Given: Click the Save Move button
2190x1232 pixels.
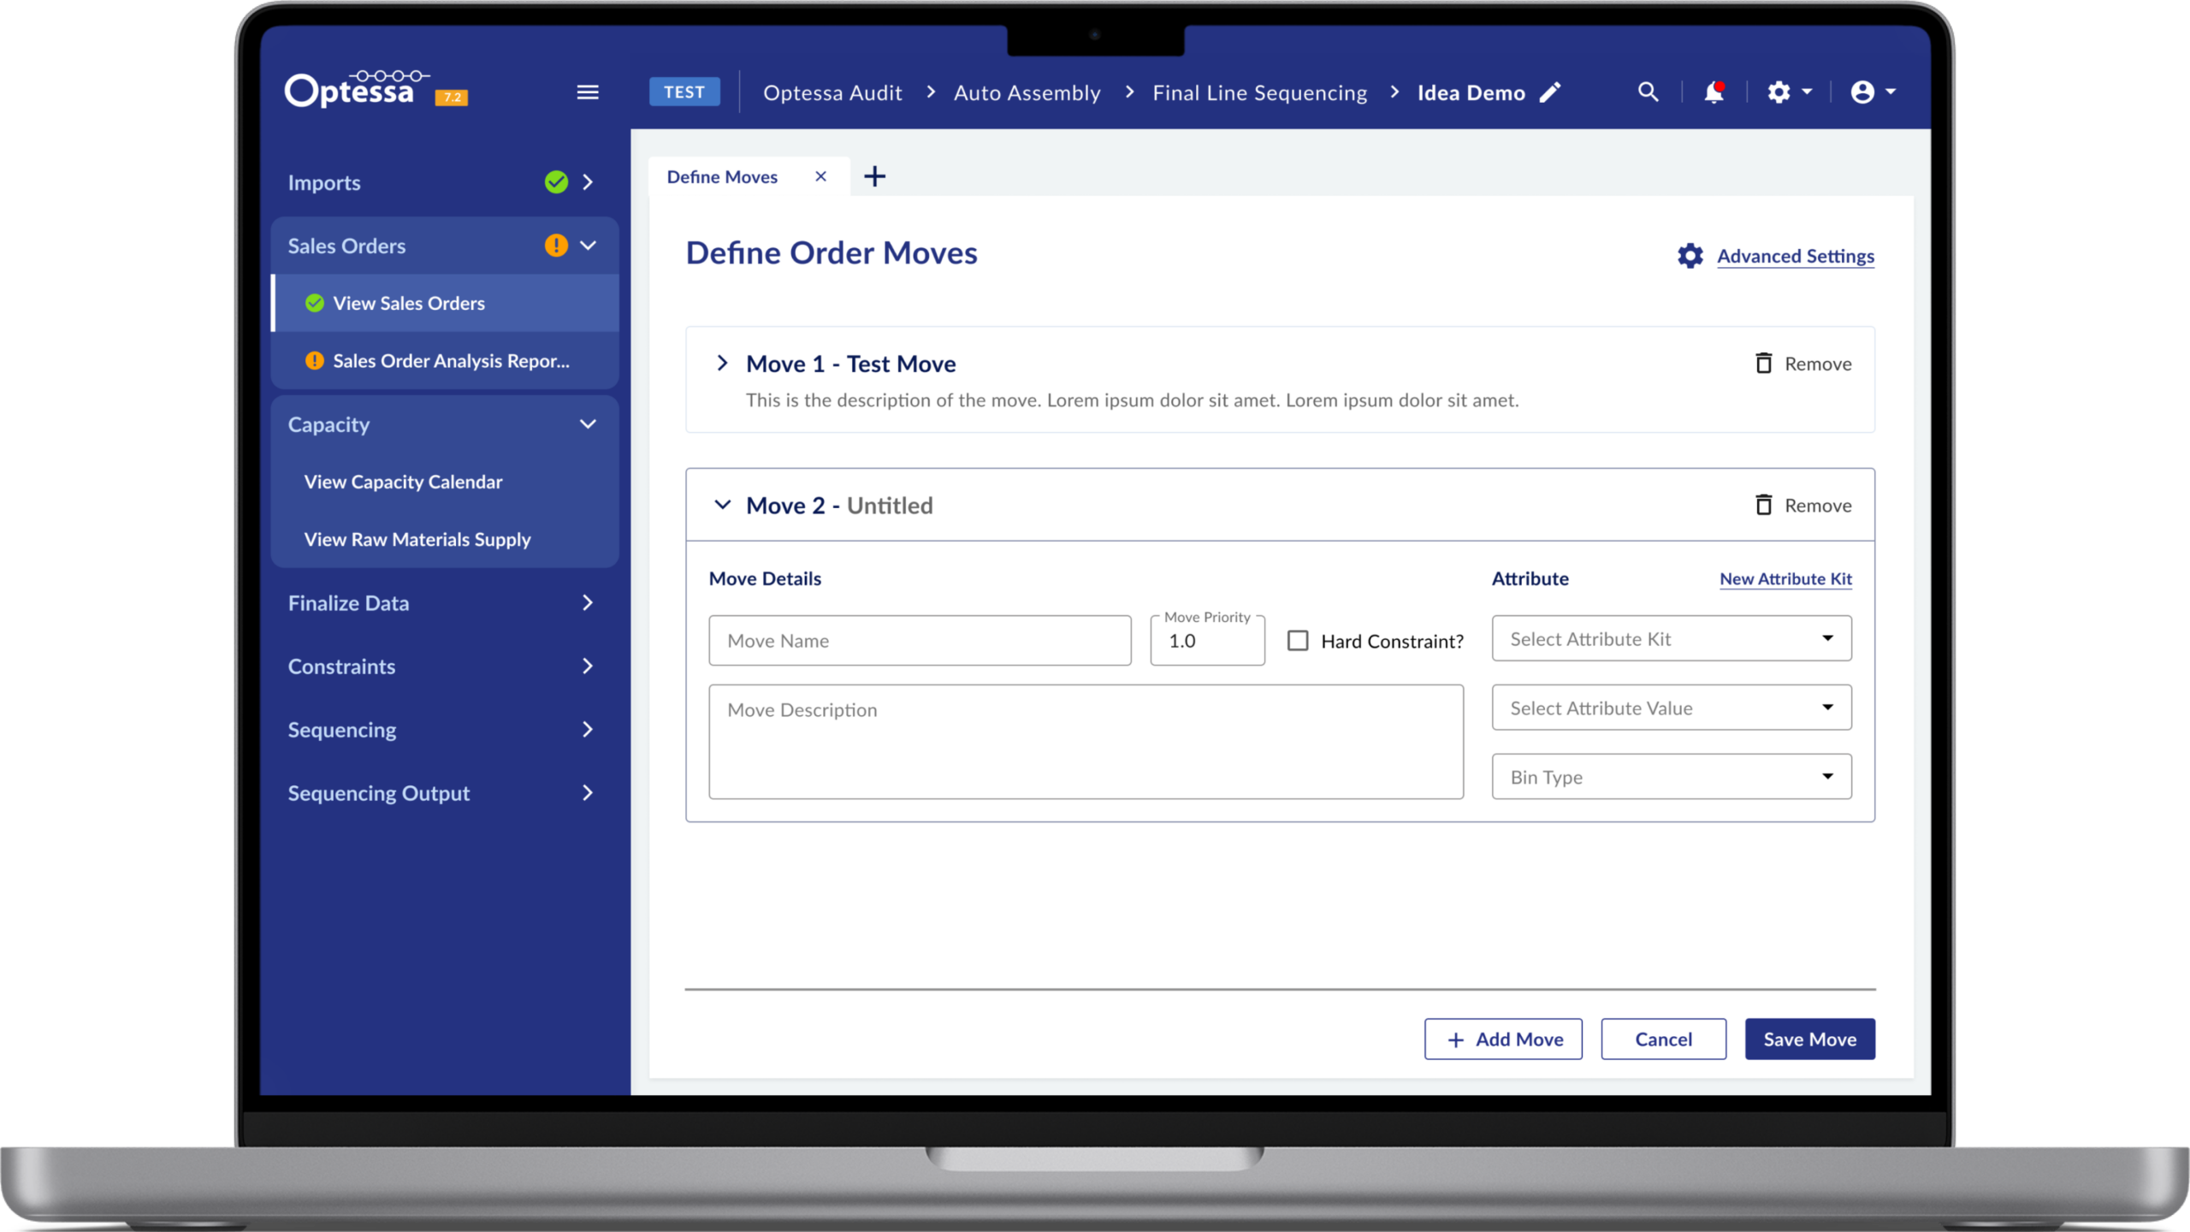Looking at the screenshot, I should click(x=1809, y=1039).
